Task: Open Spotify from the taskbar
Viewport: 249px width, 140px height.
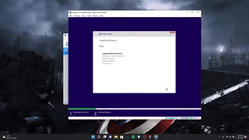Action: point(133,137)
